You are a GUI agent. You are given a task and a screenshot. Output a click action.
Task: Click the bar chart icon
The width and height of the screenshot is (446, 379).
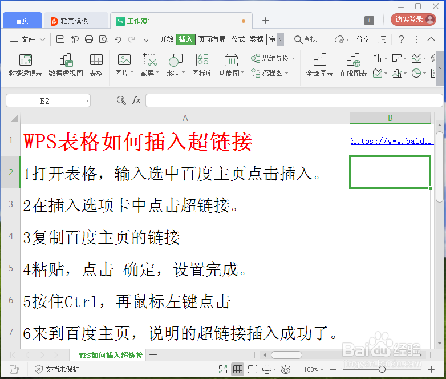(396, 58)
